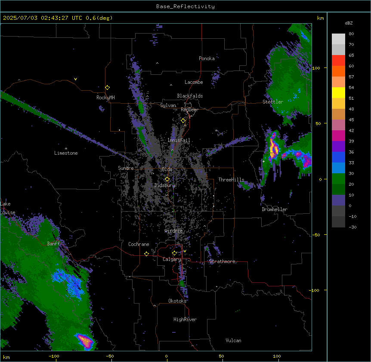Select the yellow diamond marker below Cochrane
The image size is (371, 362).
(x=146, y=254)
